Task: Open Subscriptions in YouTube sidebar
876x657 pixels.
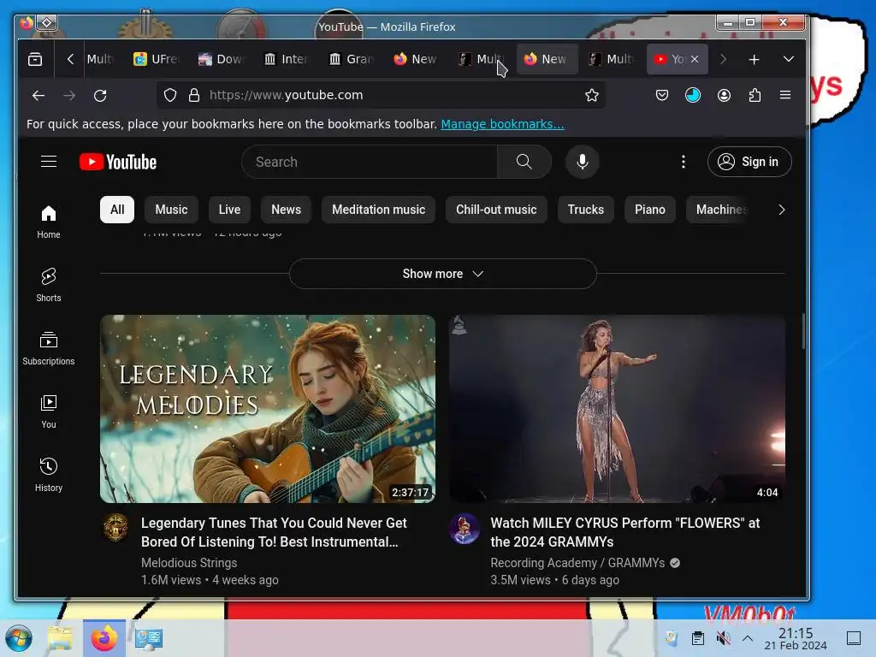Action: click(x=49, y=349)
